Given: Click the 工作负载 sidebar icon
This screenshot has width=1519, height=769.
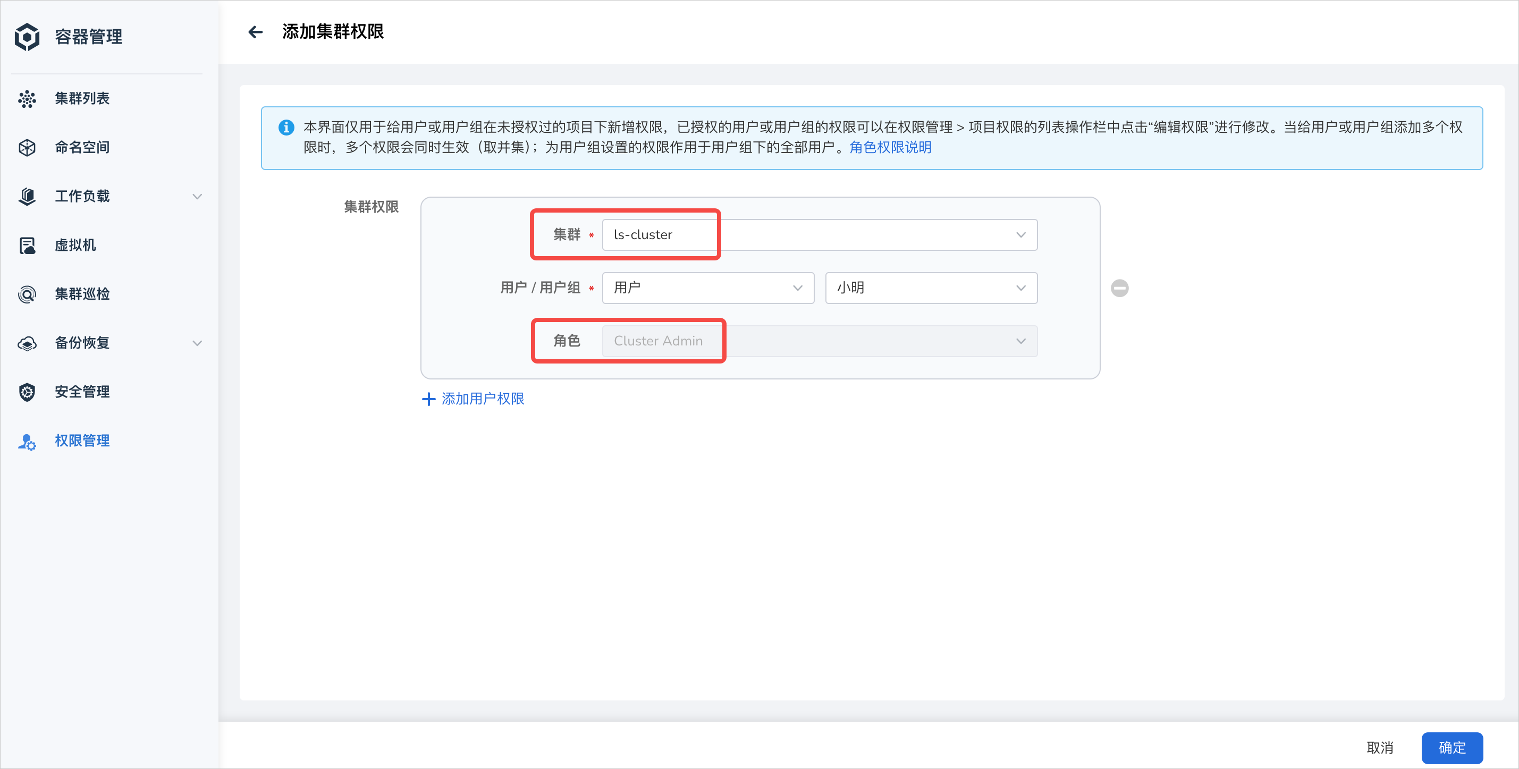Looking at the screenshot, I should [27, 197].
